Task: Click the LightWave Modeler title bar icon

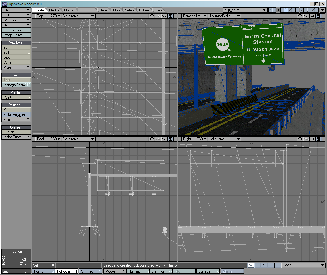Action: 4,4
